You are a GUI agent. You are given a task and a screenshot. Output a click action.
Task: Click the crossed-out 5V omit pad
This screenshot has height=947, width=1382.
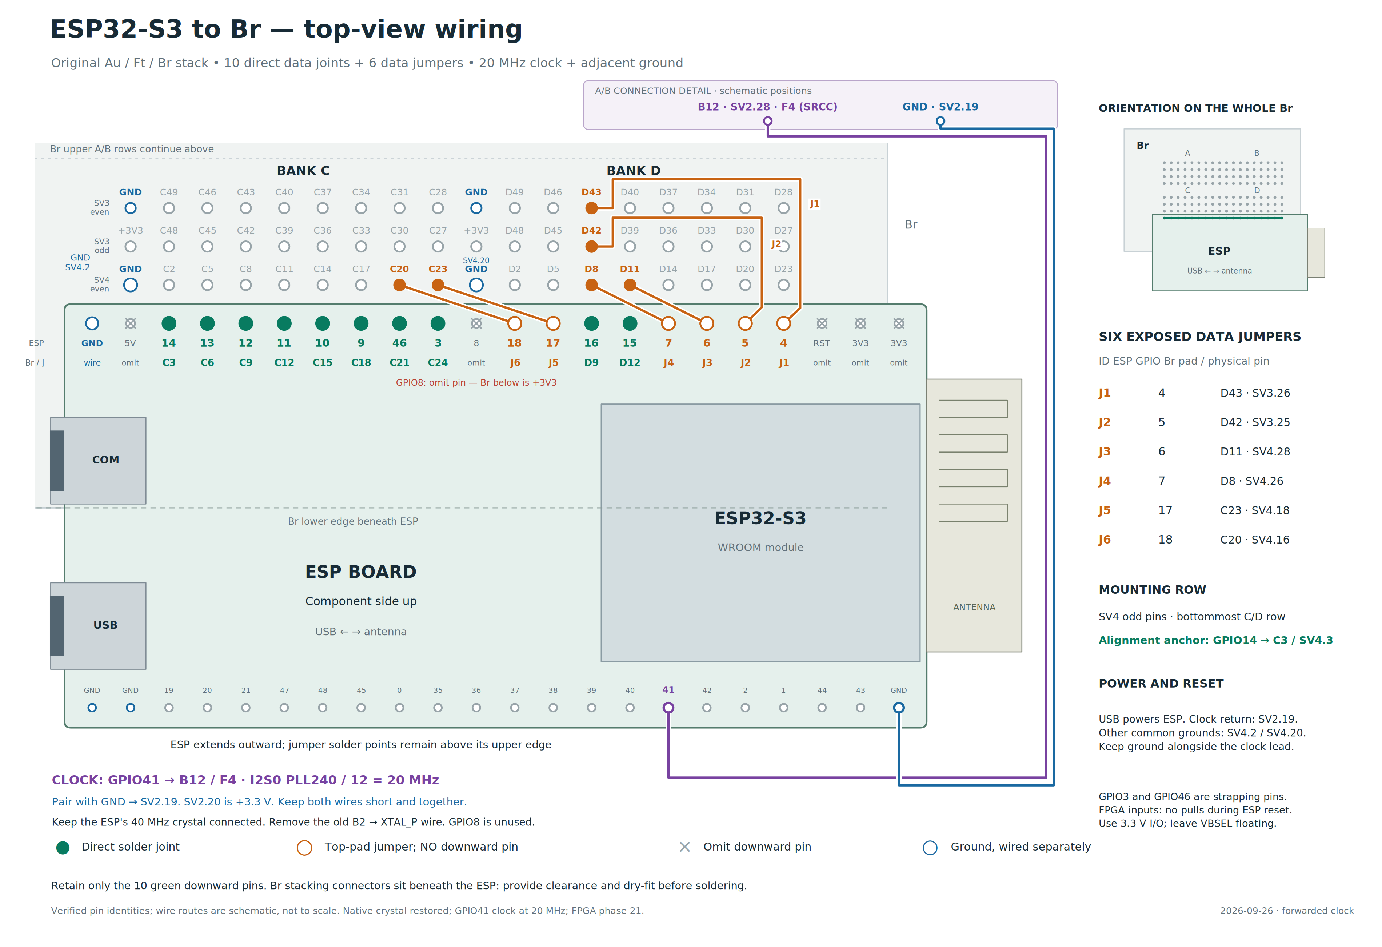(x=130, y=323)
